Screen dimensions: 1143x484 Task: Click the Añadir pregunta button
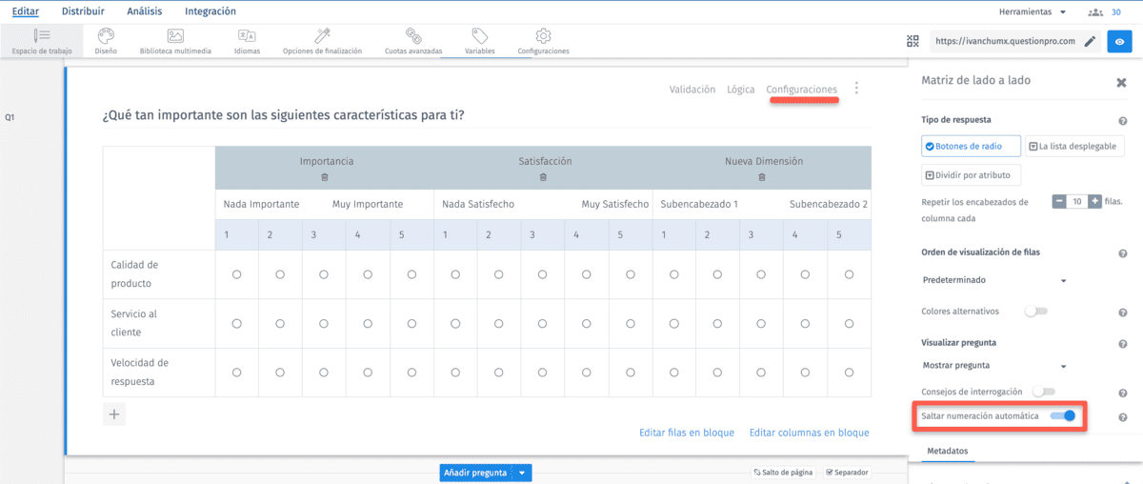coord(475,473)
